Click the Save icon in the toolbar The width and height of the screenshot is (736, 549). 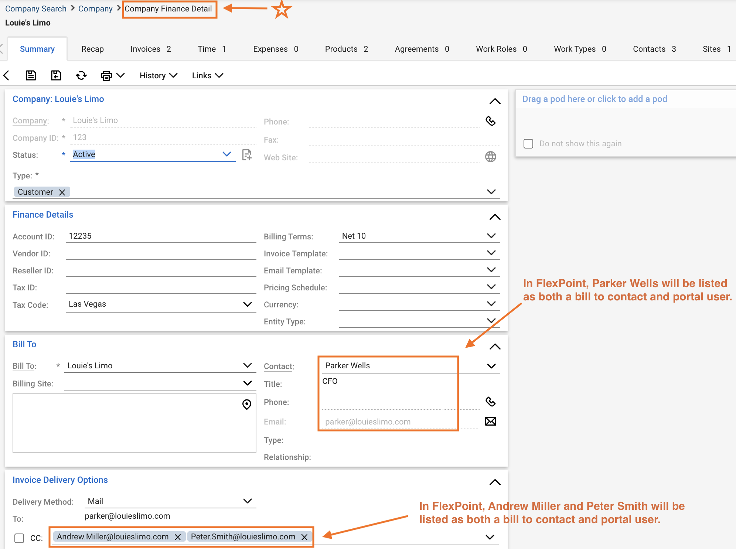[x=31, y=75]
